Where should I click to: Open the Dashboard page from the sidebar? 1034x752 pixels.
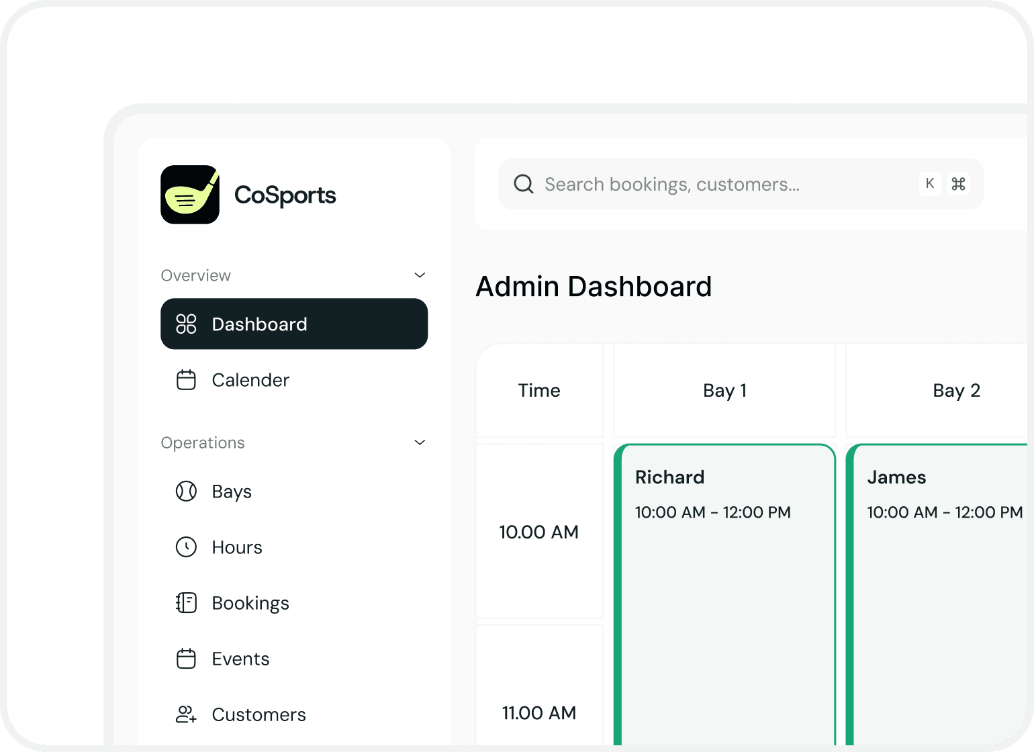point(260,324)
